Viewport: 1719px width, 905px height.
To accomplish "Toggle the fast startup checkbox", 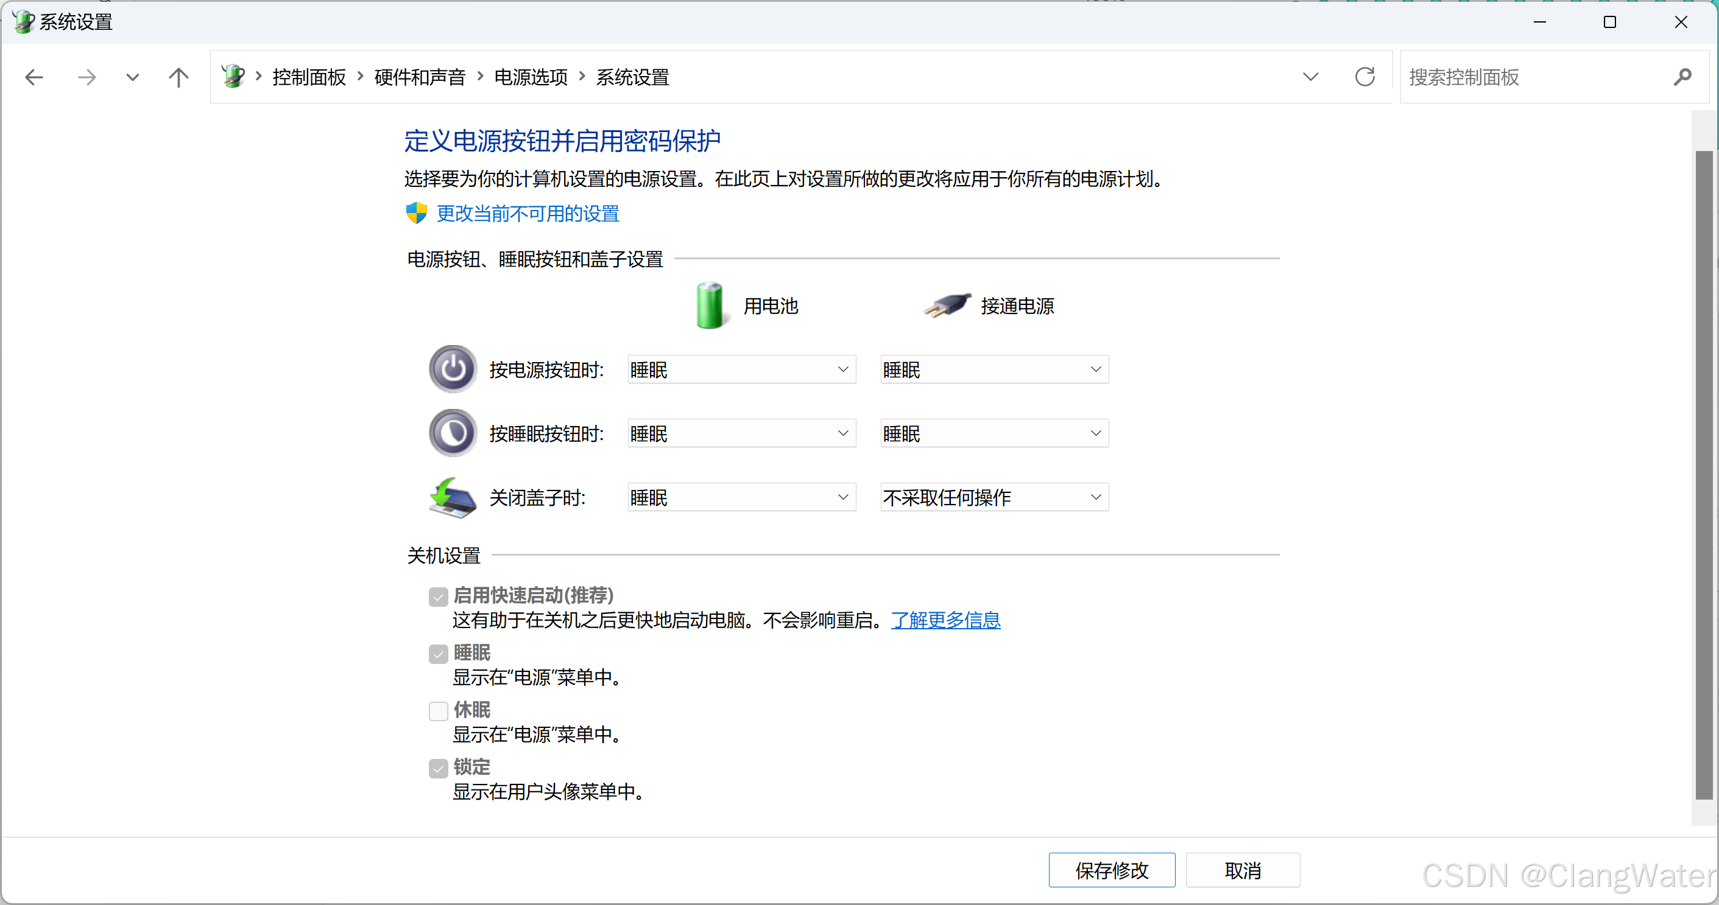I will 439,596.
